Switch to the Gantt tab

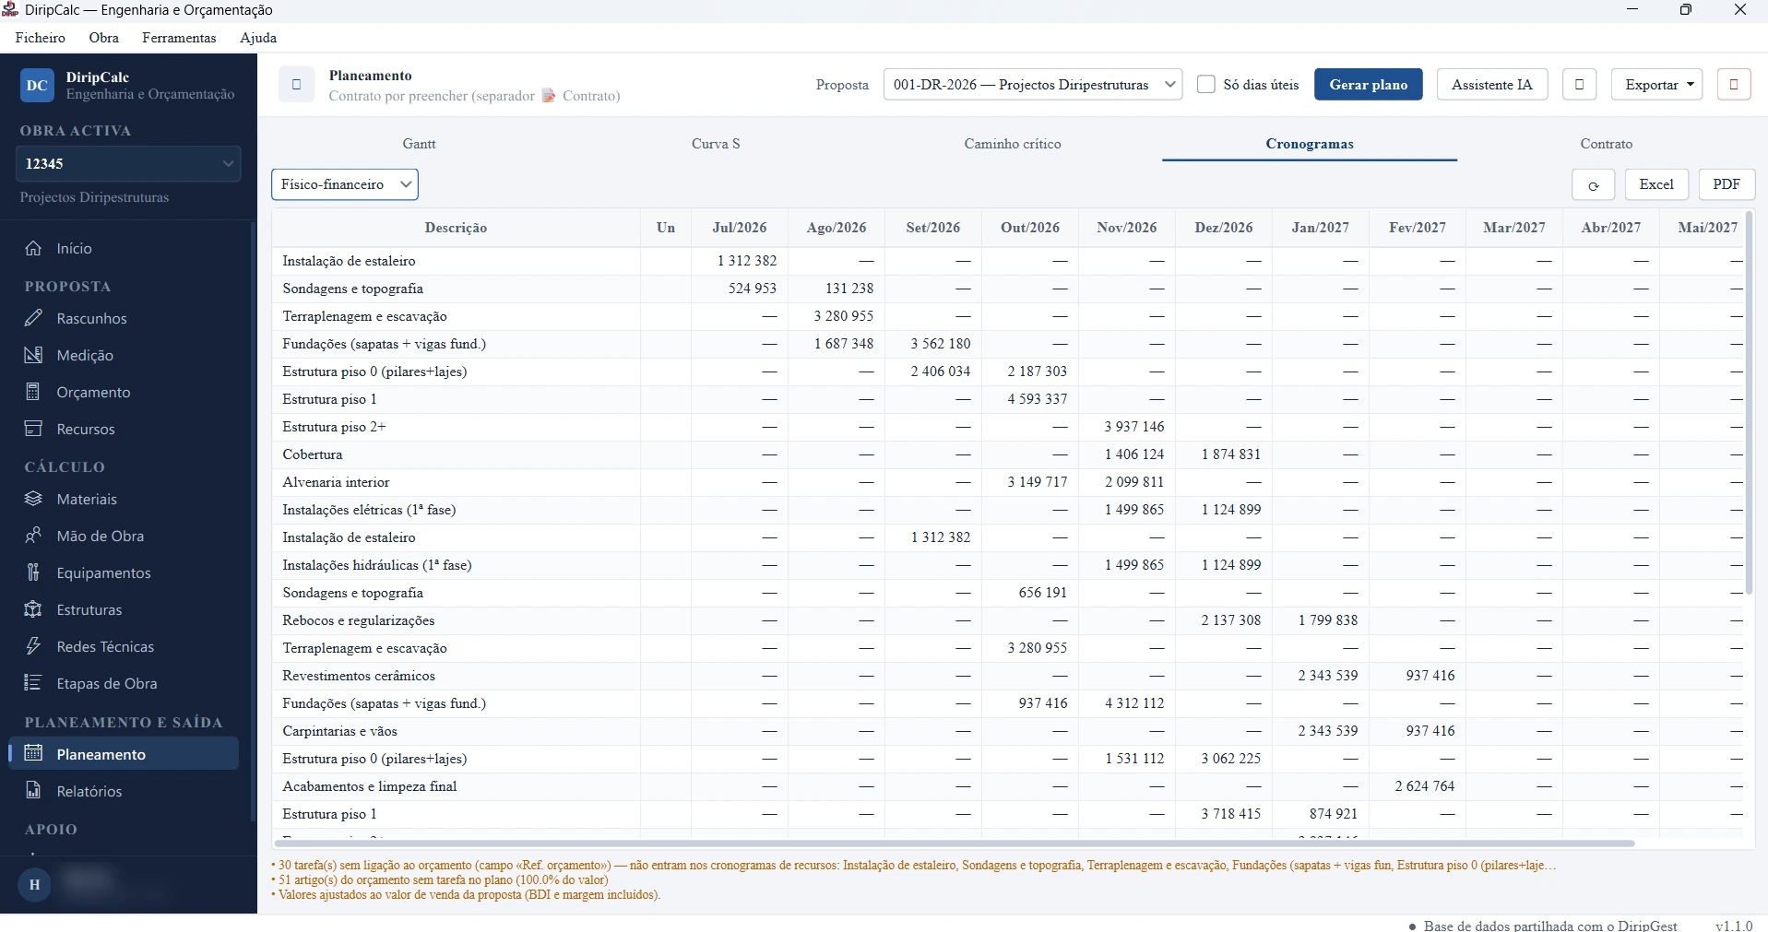[419, 144]
